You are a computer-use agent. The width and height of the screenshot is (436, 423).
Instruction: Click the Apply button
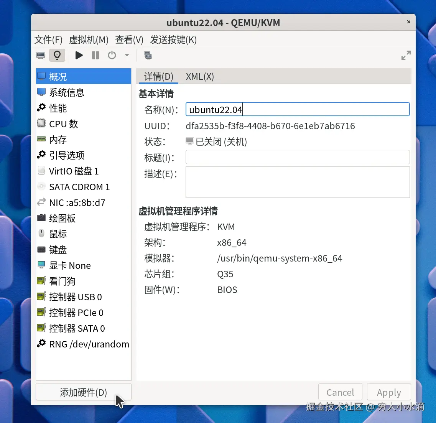click(389, 392)
